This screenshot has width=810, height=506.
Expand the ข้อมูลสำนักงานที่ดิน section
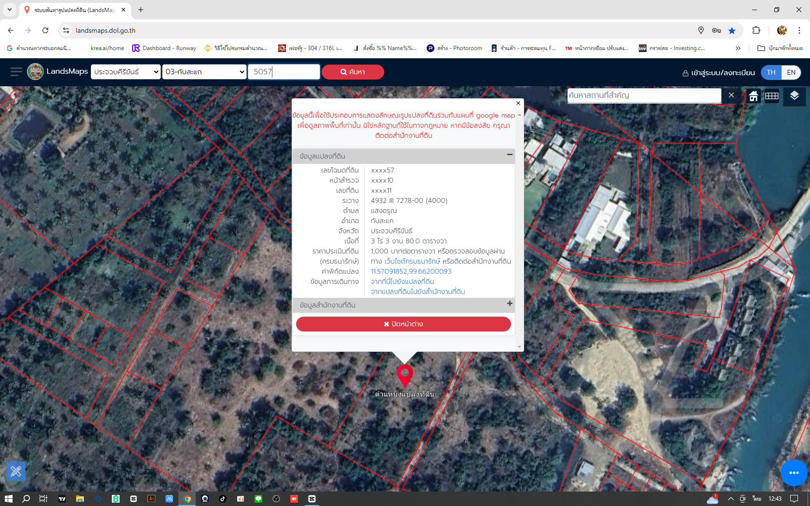[x=509, y=304]
